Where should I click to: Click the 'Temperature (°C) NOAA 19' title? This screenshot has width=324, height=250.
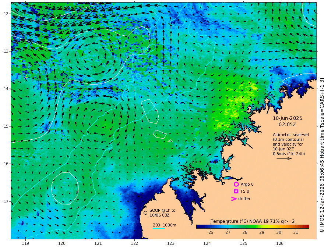(x=236, y=221)
